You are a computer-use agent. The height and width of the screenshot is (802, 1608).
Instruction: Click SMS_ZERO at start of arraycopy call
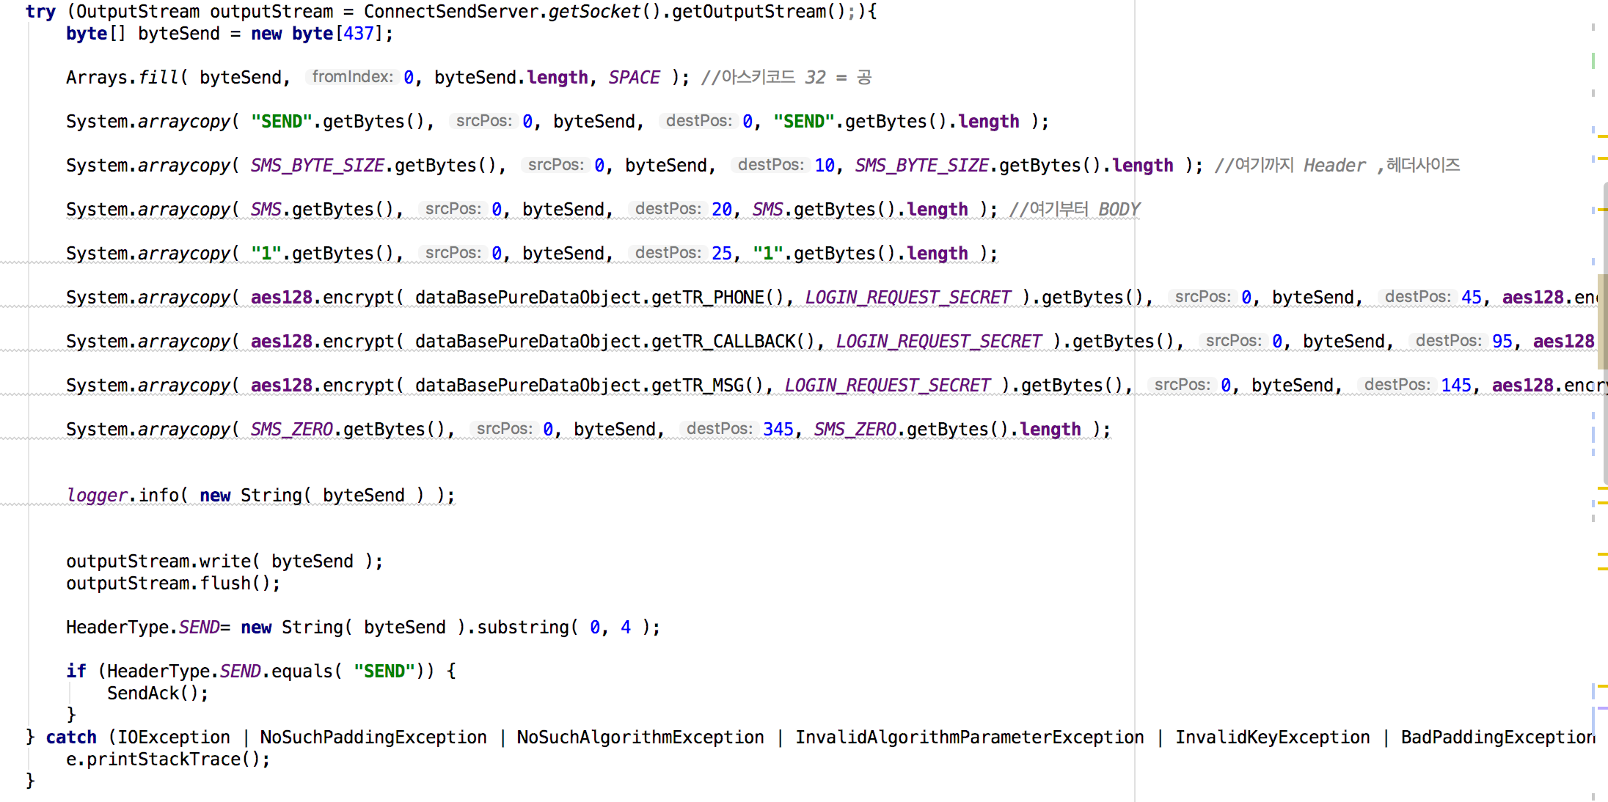pos(292,430)
